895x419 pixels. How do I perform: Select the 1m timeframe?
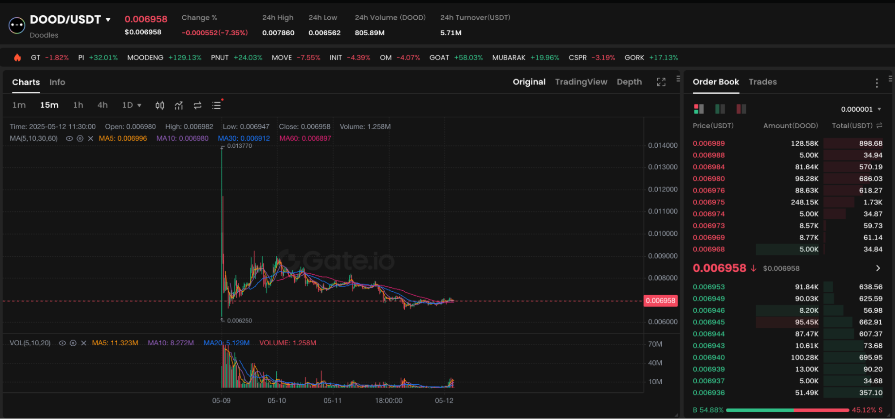pyautogui.click(x=19, y=105)
